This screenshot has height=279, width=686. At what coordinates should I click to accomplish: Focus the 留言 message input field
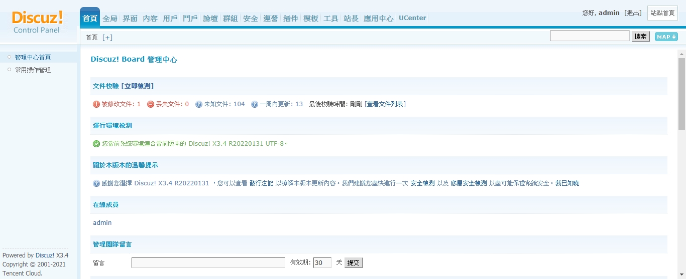208,262
